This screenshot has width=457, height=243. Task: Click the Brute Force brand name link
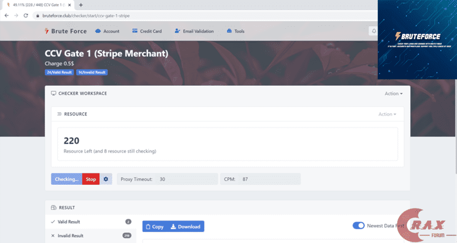pyautogui.click(x=69, y=31)
